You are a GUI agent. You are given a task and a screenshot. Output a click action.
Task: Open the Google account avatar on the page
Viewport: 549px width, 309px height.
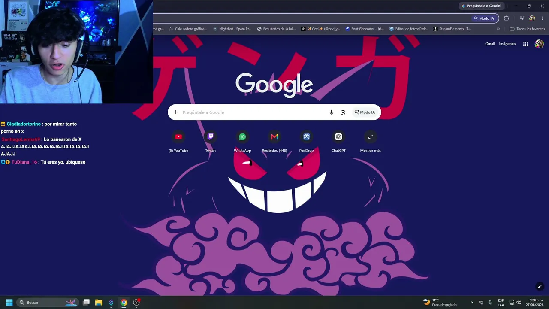539,44
